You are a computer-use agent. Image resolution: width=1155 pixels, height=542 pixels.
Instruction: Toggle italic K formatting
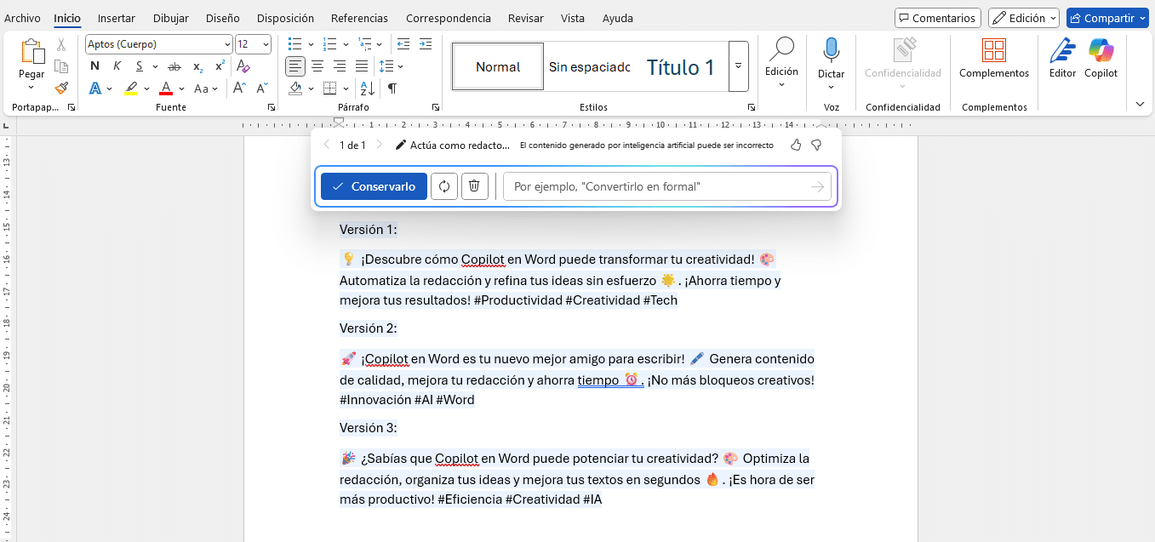coord(117,66)
